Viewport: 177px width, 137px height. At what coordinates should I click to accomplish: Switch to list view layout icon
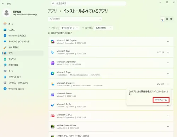162,19
